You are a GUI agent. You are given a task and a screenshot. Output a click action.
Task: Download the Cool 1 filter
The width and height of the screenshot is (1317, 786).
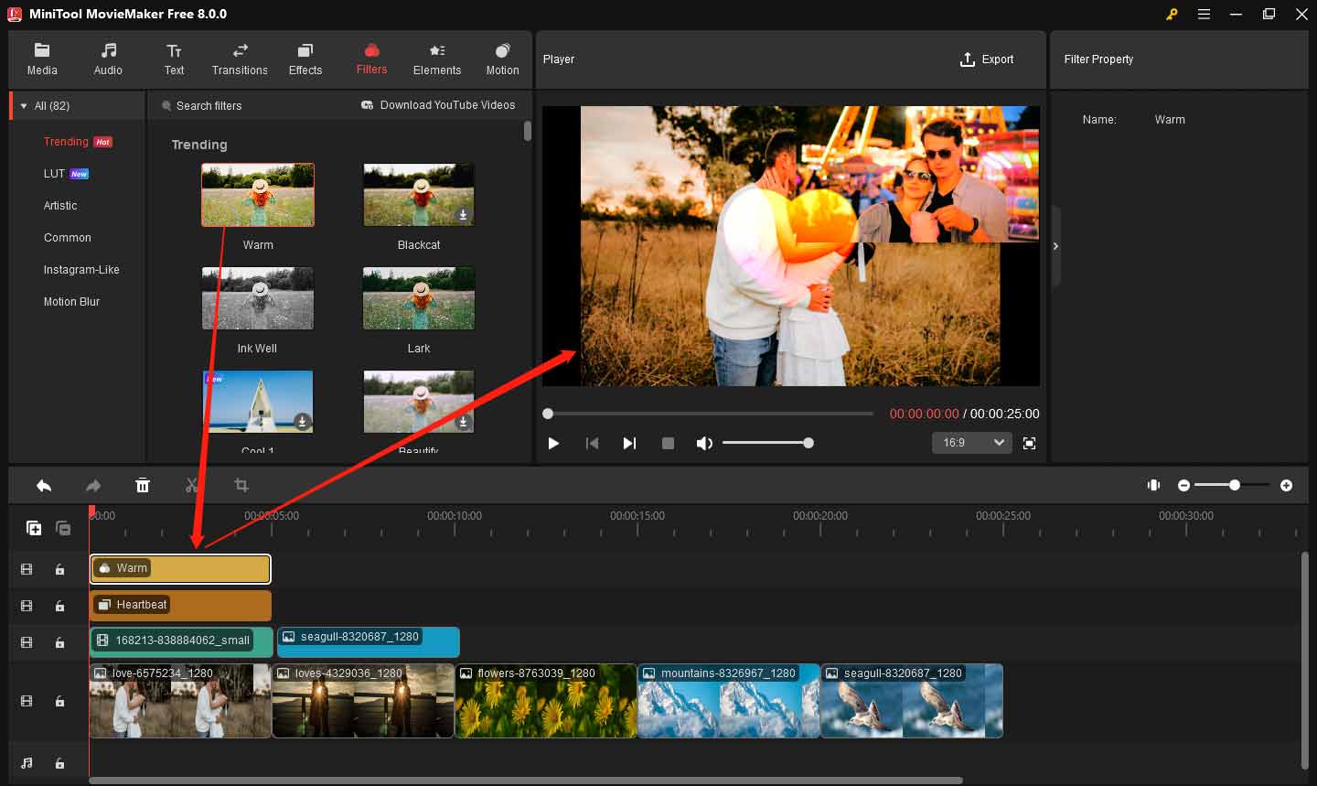pos(302,422)
